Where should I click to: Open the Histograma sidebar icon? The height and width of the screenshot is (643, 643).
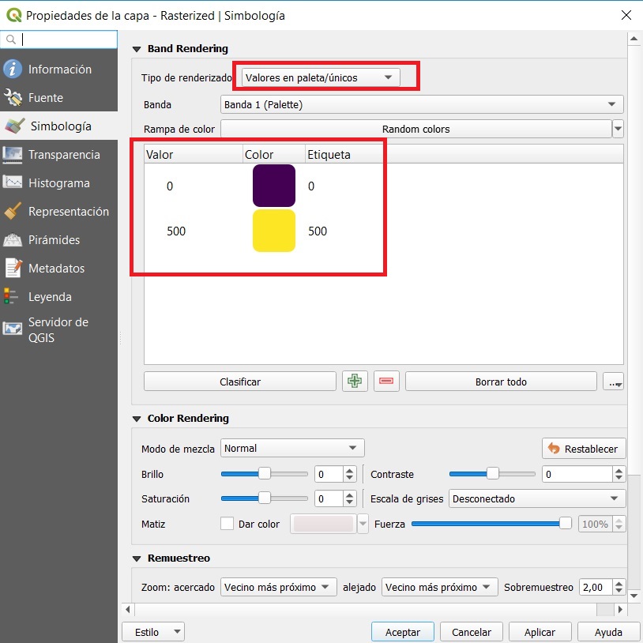click(13, 183)
